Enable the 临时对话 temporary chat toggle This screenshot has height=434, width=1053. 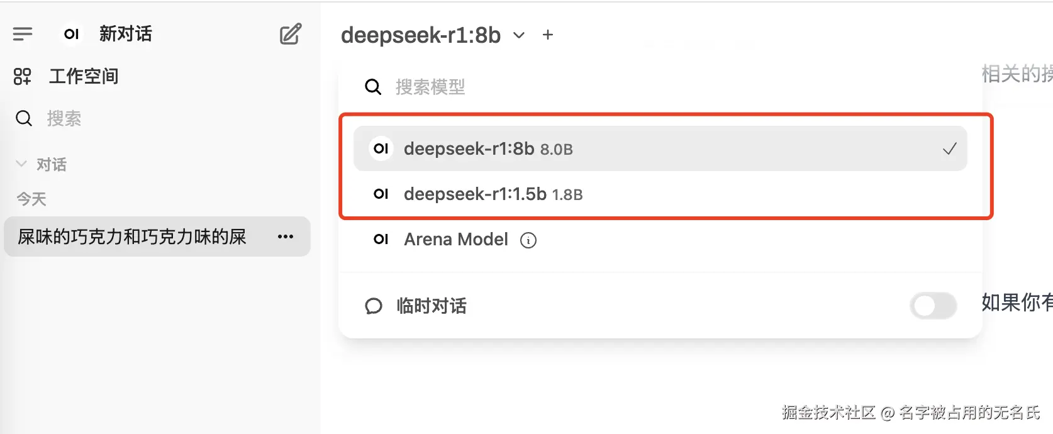pyautogui.click(x=933, y=306)
